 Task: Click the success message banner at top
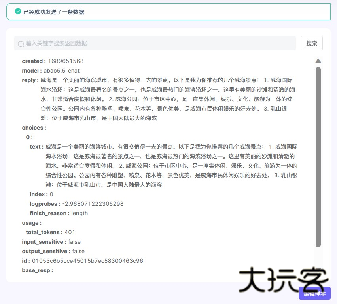pyautogui.click(x=168, y=12)
